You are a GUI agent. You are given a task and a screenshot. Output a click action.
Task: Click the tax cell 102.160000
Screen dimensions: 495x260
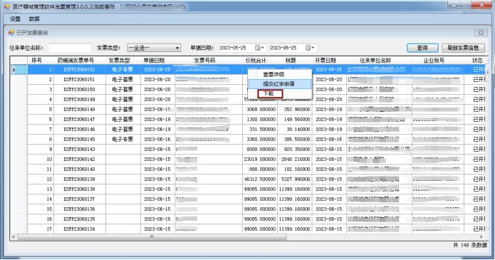coord(295,169)
